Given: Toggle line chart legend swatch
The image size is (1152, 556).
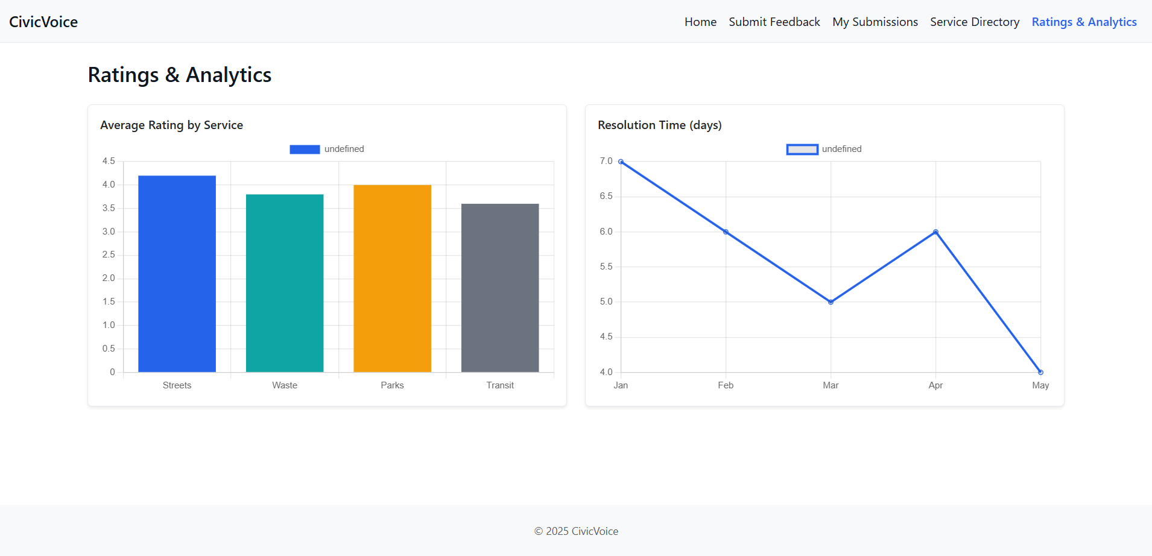Looking at the screenshot, I should coord(802,150).
